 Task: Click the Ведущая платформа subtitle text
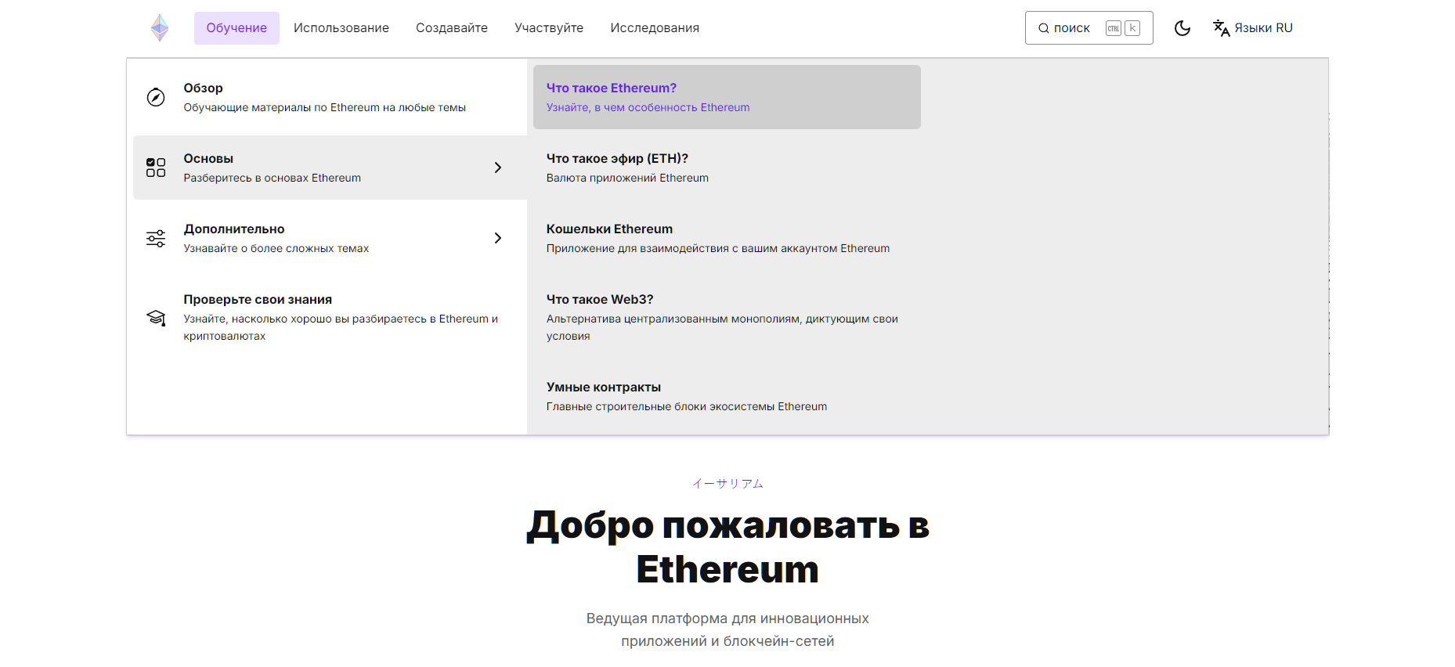tap(727, 629)
